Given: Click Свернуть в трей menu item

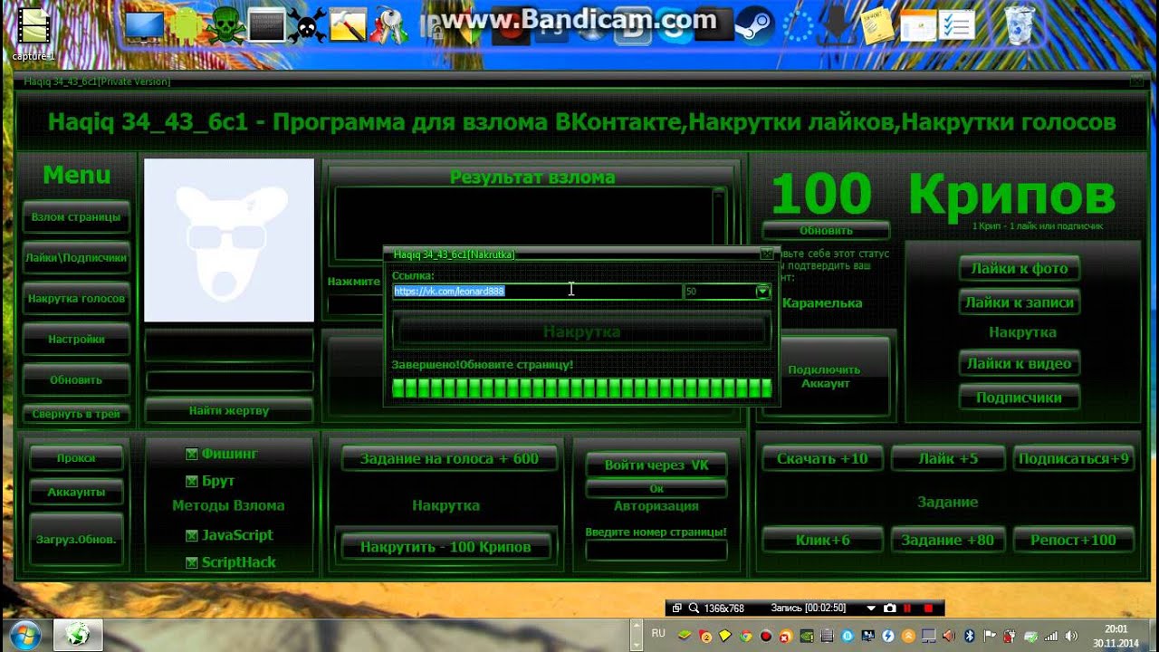Looking at the screenshot, I should click(x=76, y=414).
